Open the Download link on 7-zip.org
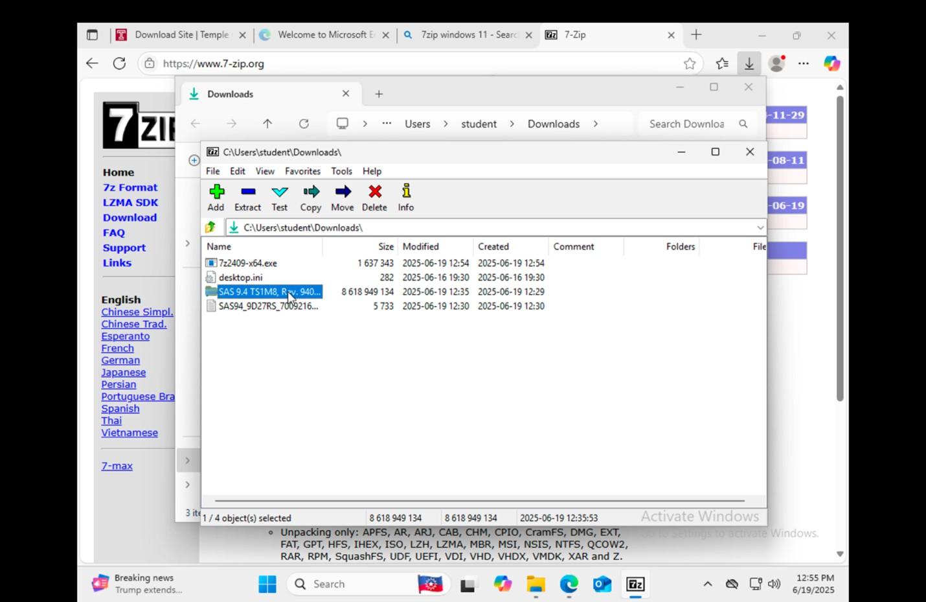Screen dimensions: 926x602 (x=130, y=218)
